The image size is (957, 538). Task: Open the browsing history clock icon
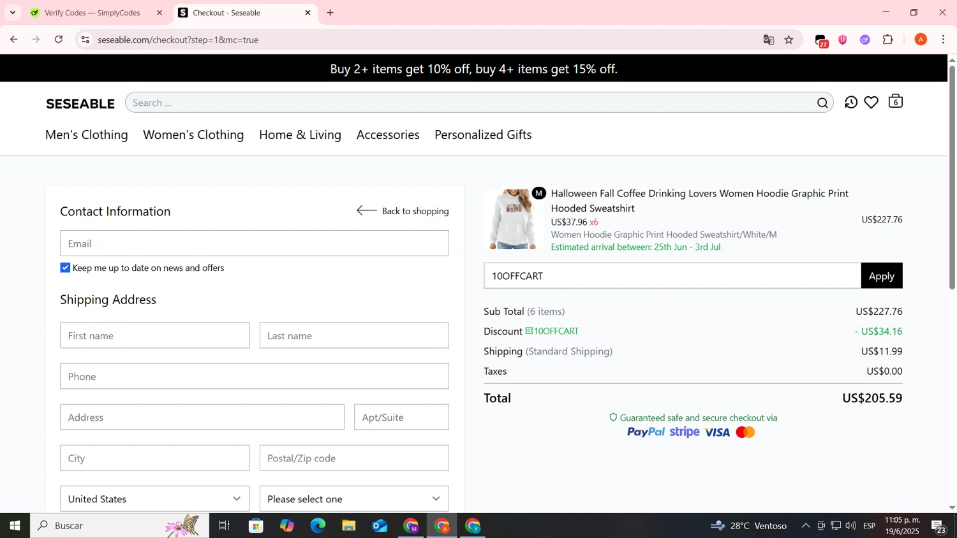[x=850, y=102]
